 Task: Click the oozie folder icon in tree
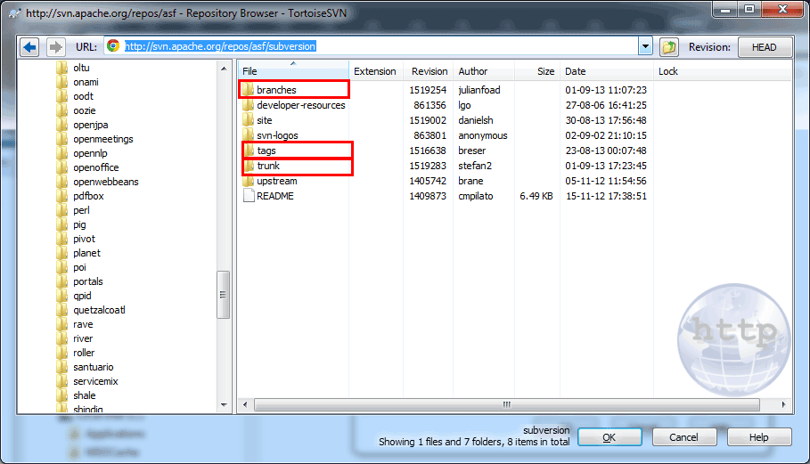(62, 110)
